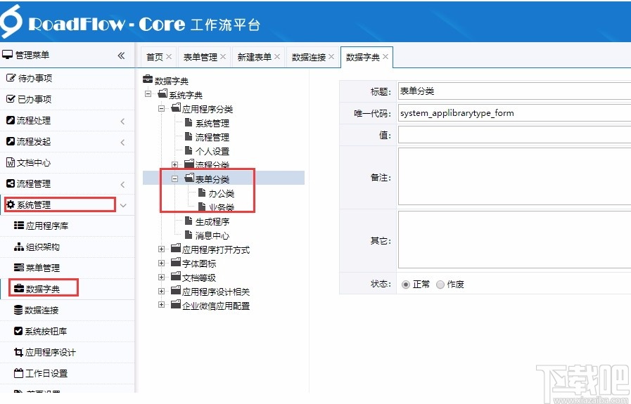Click the 其它 text area
Viewport: 631px width, 404px height.
tap(514, 240)
